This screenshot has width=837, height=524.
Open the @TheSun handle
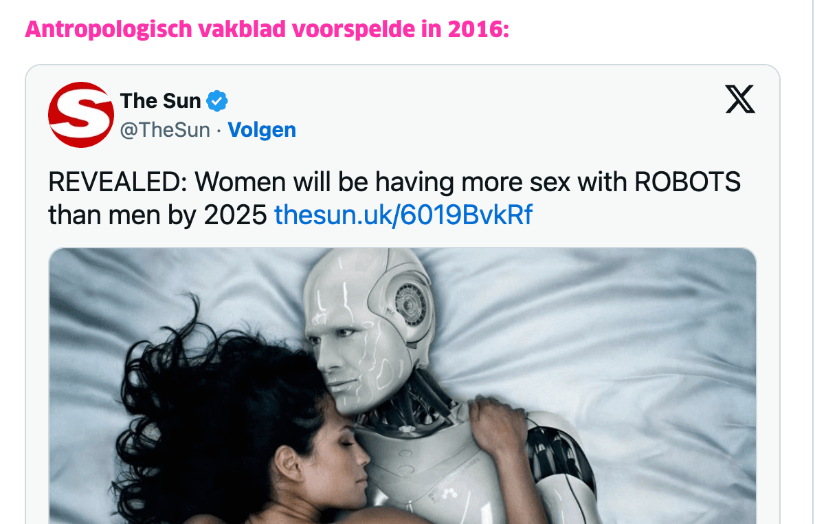(x=165, y=130)
